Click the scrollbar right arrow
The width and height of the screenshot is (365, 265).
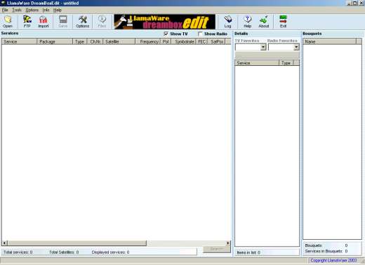click(228, 243)
